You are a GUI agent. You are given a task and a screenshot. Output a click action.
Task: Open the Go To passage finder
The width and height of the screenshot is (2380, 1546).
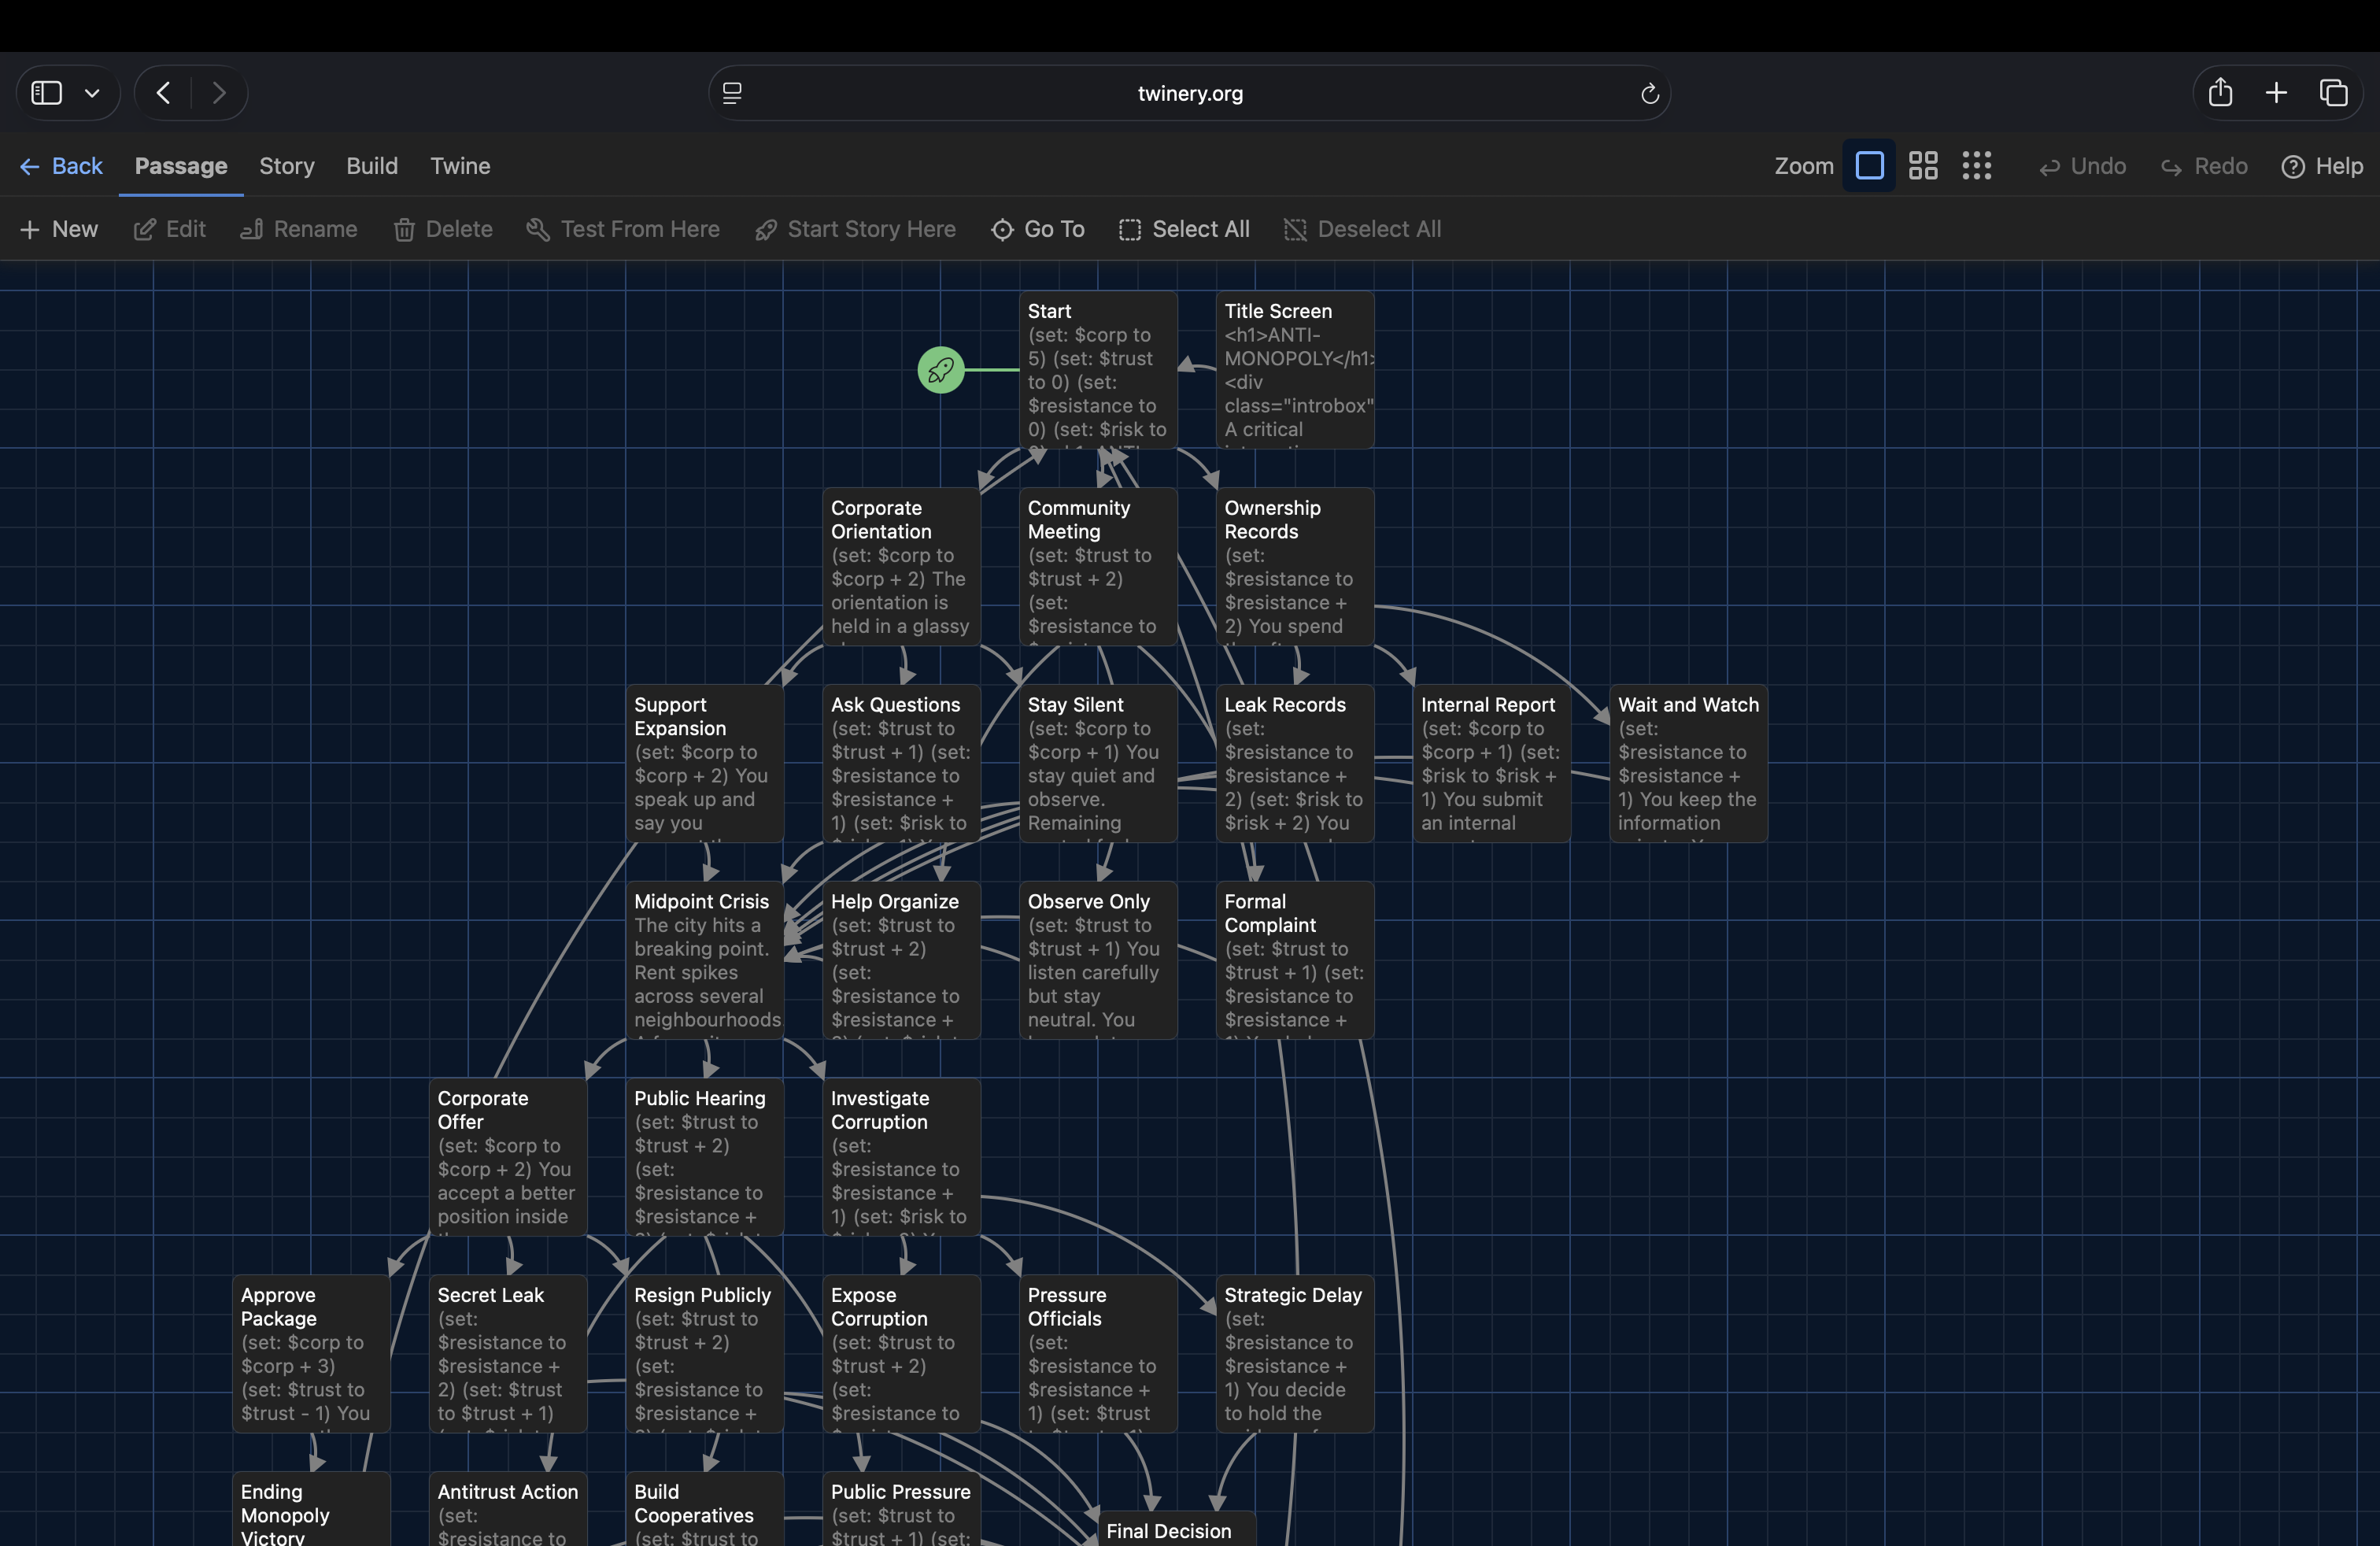coord(1038,229)
